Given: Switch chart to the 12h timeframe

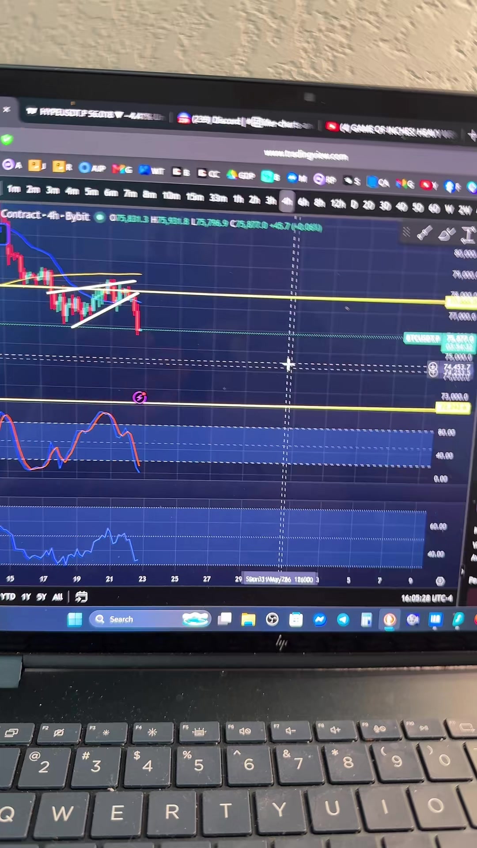Looking at the screenshot, I should click(x=338, y=204).
